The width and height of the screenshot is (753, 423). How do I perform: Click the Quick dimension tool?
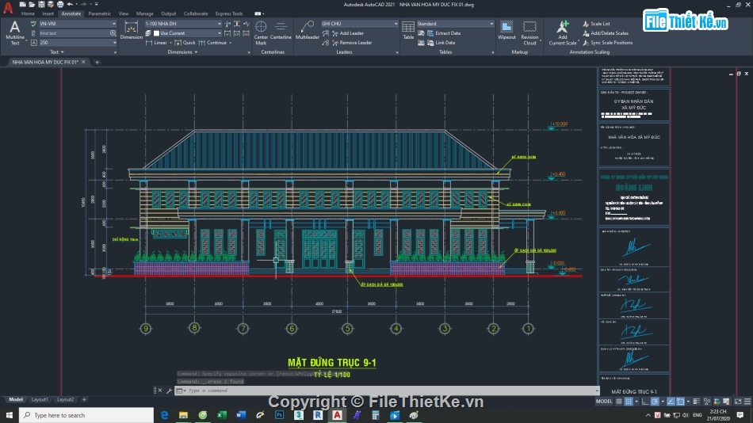[x=185, y=43]
